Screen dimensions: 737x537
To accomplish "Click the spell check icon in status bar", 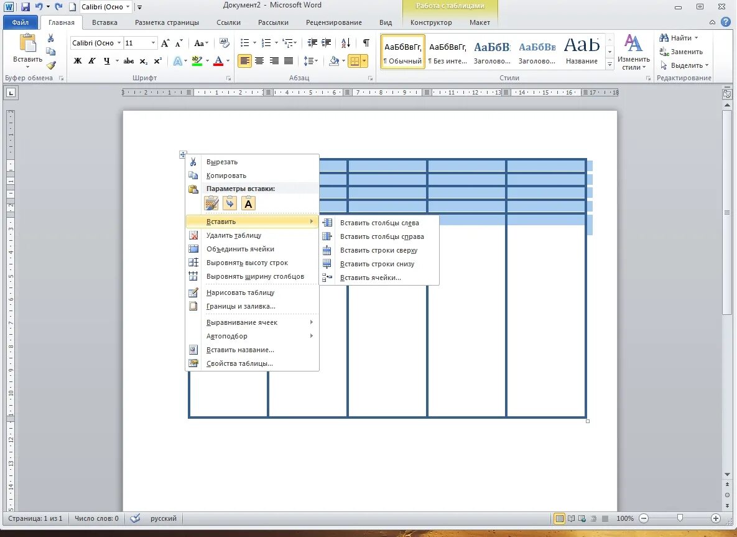I will click(136, 518).
